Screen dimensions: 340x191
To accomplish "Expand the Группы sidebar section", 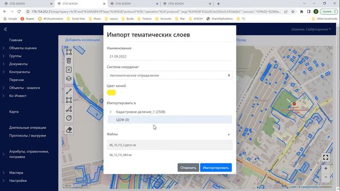I will 4,56.
